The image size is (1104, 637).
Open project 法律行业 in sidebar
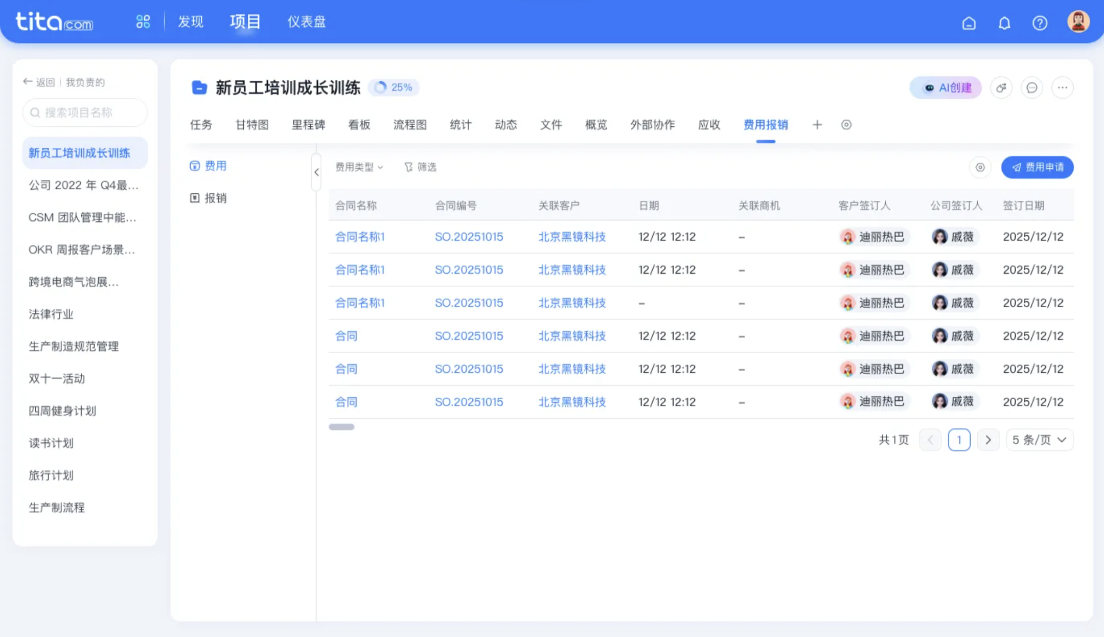pyautogui.click(x=51, y=314)
